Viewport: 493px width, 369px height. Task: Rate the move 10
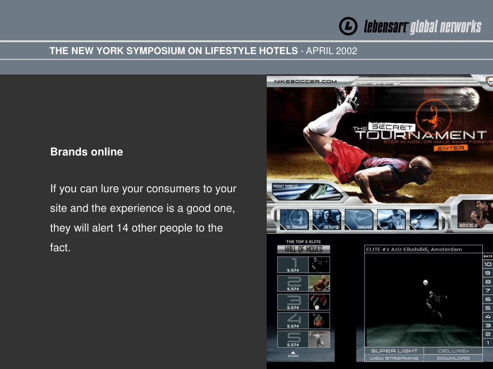point(488,264)
